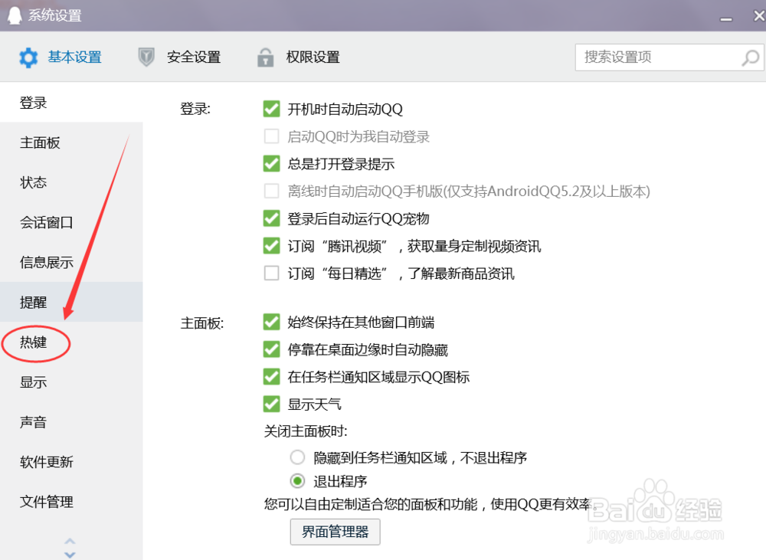
Task: Click the lock icon beside 权限设置
Action: click(x=265, y=57)
